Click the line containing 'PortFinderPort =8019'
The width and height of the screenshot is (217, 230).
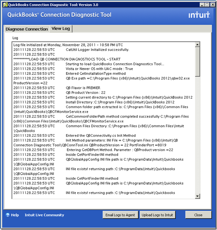[90, 145]
